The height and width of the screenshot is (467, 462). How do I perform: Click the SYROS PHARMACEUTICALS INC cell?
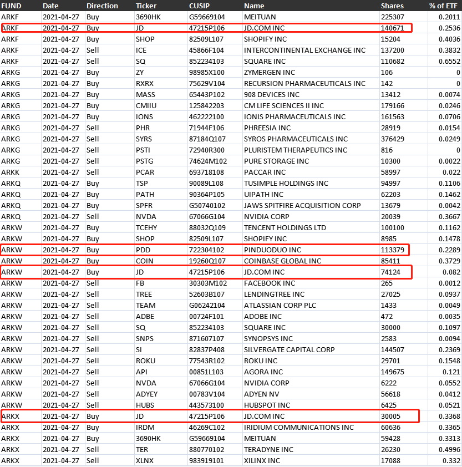296,139
